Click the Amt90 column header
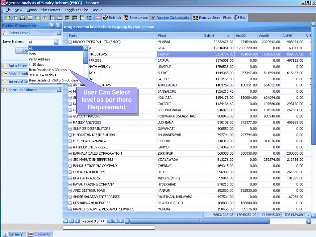Image resolution: width=316 pixels, height=237 pixels. 292,36
